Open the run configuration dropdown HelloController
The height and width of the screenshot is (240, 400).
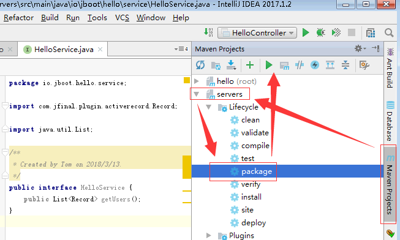point(257,33)
